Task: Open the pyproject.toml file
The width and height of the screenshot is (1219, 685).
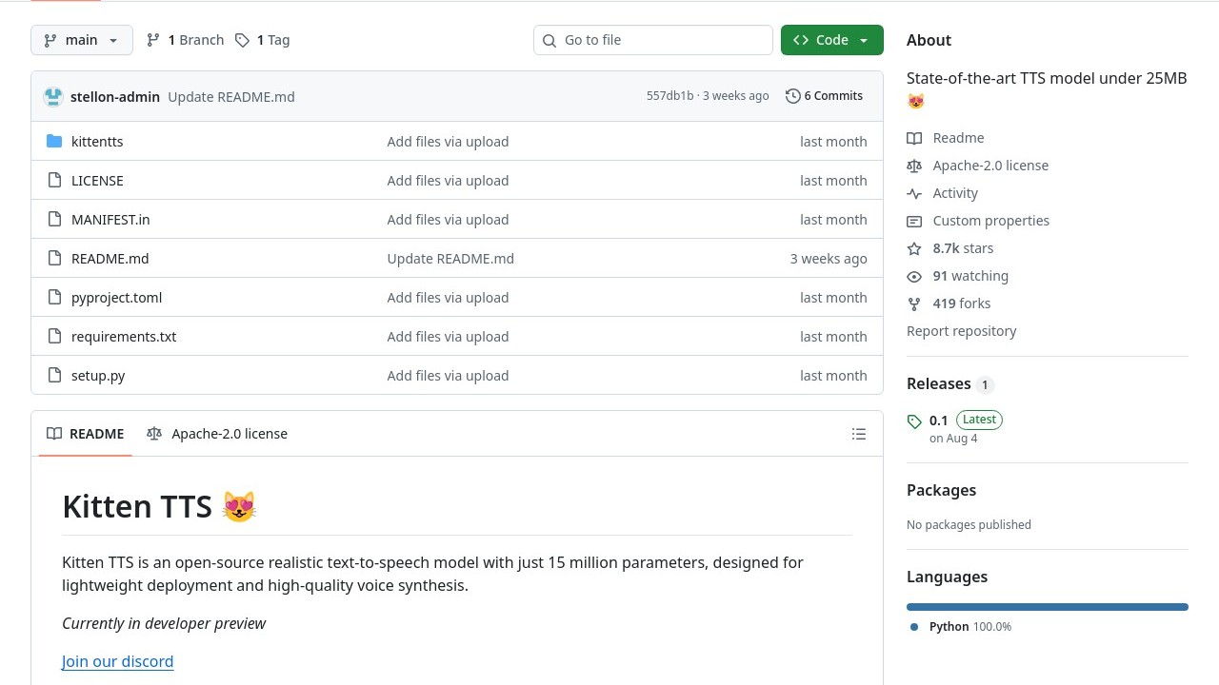Action: click(x=116, y=298)
